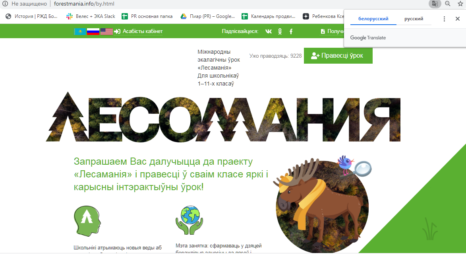Click the Odnoklassniki icon in the header

tap(280, 31)
